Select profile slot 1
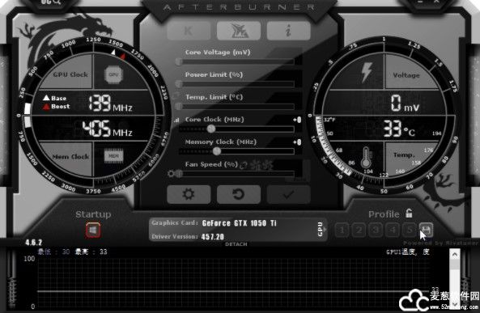 point(342,230)
